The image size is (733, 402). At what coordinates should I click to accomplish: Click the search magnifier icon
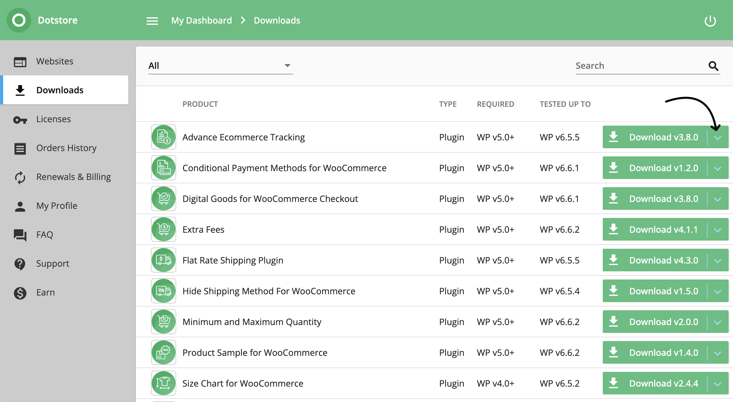pyautogui.click(x=713, y=66)
